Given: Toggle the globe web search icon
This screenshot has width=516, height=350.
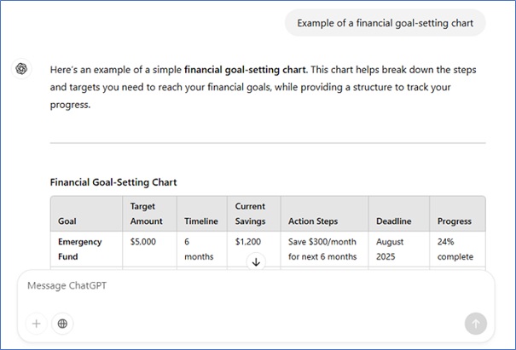Looking at the screenshot, I should [61, 324].
